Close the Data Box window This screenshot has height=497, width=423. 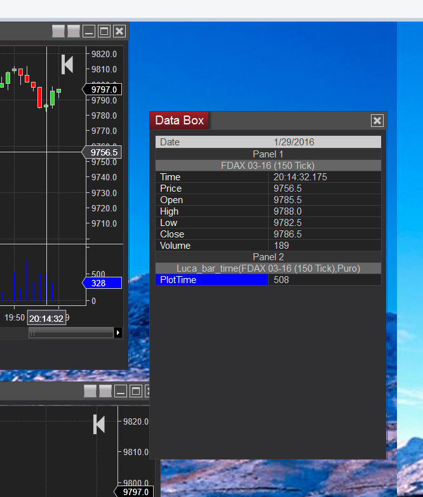point(377,121)
